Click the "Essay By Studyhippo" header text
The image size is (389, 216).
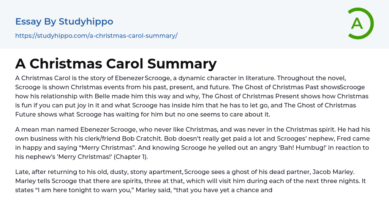64,22
